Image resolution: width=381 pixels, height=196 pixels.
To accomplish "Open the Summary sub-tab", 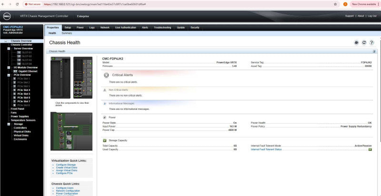I will [67, 33].
